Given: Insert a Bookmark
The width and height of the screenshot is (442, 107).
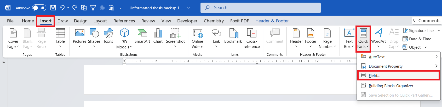Looking at the screenshot, I should pyautogui.click(x=233, y=36).
